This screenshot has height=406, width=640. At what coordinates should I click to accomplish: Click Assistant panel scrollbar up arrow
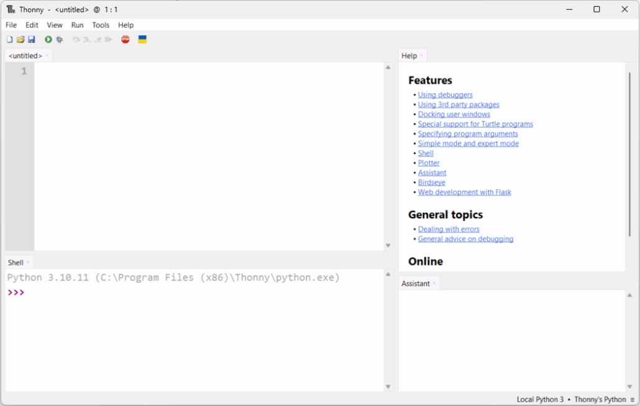click(x=630, y=295)
